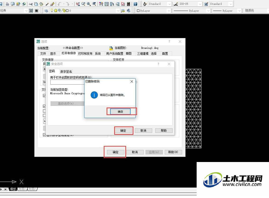Click 帮助 in the 安全选项 dialog
The height and width of the screenshot is (198, 269).
pyautogui.click(x=164, y=131)
